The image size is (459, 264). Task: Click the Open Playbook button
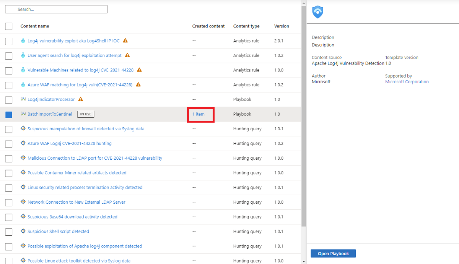click(x=333, y=254)
